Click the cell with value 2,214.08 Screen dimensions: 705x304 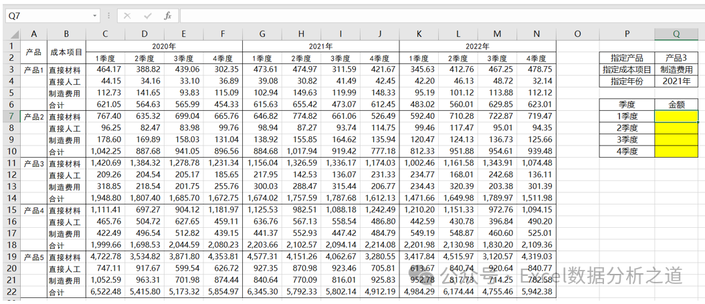(379, 245)
